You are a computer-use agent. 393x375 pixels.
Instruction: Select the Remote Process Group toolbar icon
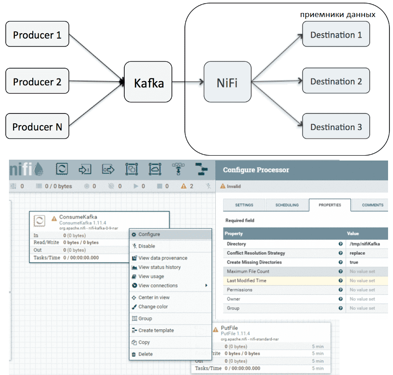pos(155,169)
